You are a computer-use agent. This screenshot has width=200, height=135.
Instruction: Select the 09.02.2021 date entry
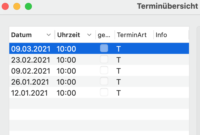pos(31,71)
